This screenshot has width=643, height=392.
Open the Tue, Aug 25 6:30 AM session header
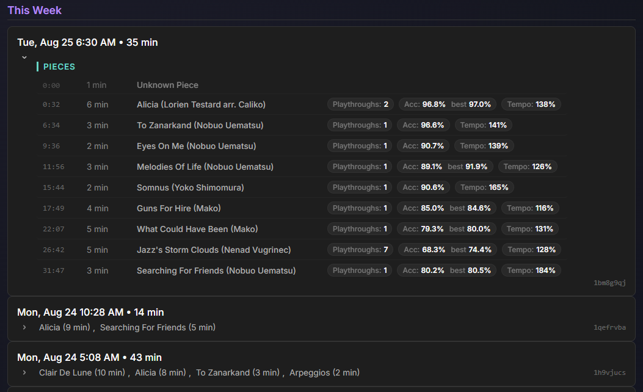(x=87, y=42)
